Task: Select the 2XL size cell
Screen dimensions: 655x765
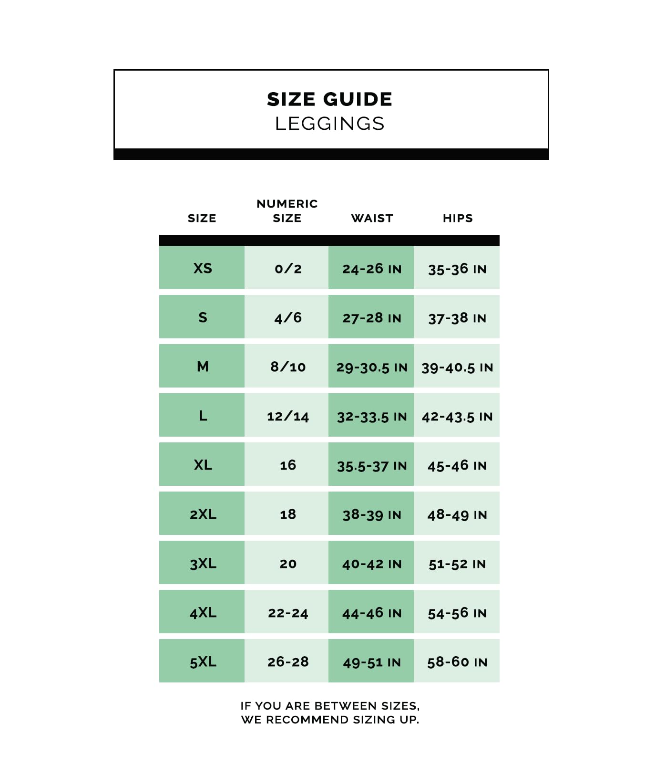Action: tap(202, 514)
